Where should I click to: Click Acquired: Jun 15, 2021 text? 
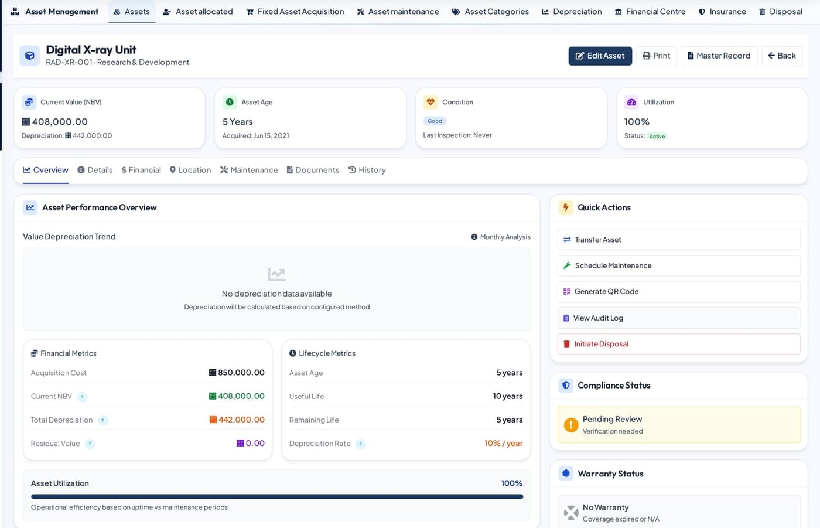pos(256,135)
